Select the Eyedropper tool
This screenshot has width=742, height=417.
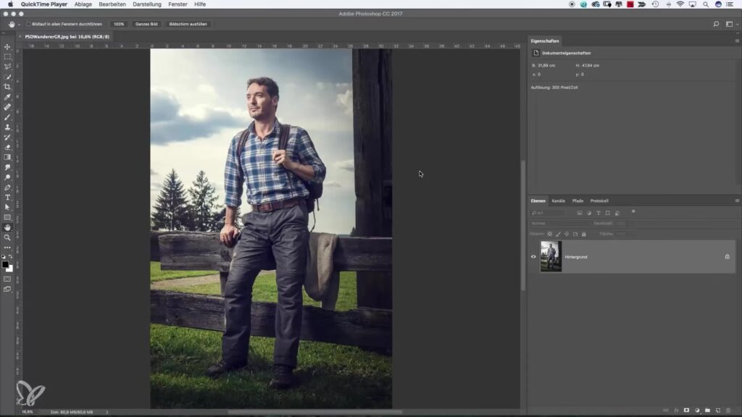point(7,97)
